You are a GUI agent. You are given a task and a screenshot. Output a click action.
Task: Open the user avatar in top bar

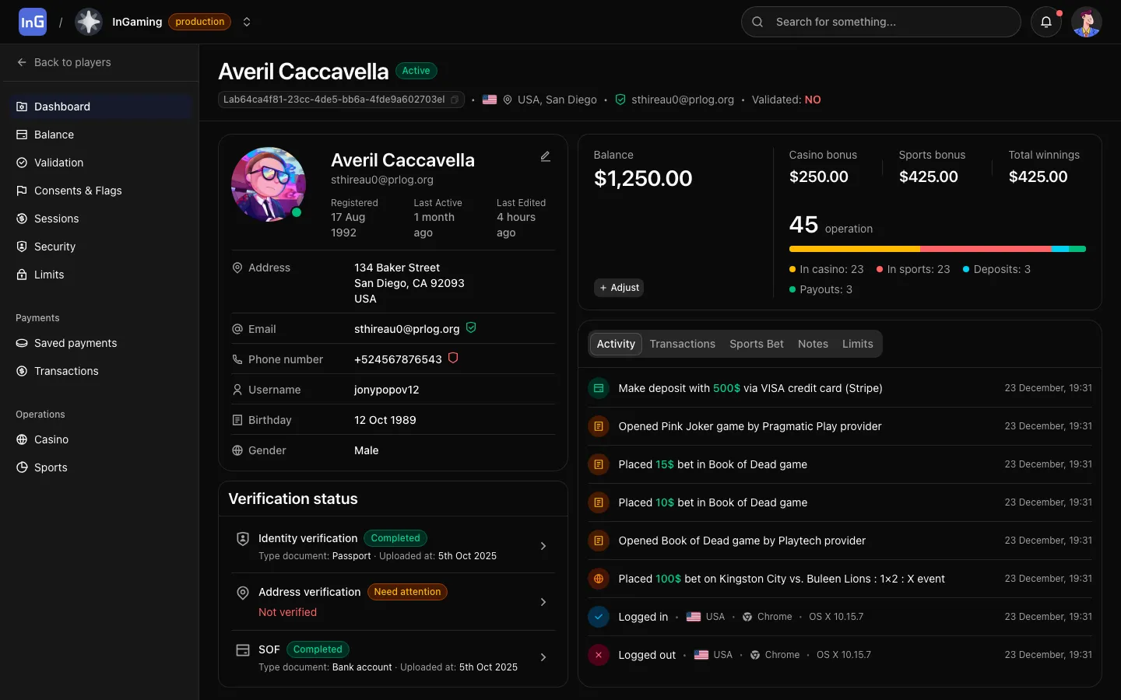click(x=1086, y=22)
